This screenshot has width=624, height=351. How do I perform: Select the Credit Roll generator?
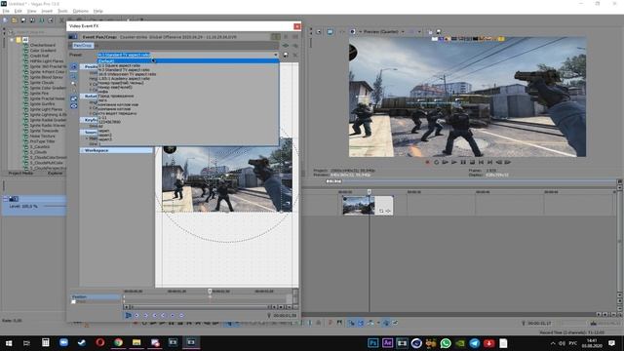point(39,56)
